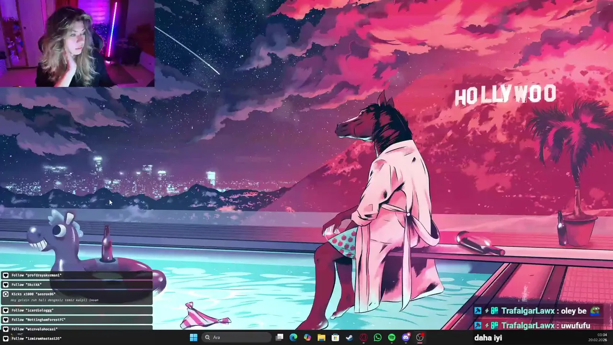Launch Microsoft Edge from the taskbar
Image resolution: width=613 pixels, height=345 pixels.
point(294,337)
